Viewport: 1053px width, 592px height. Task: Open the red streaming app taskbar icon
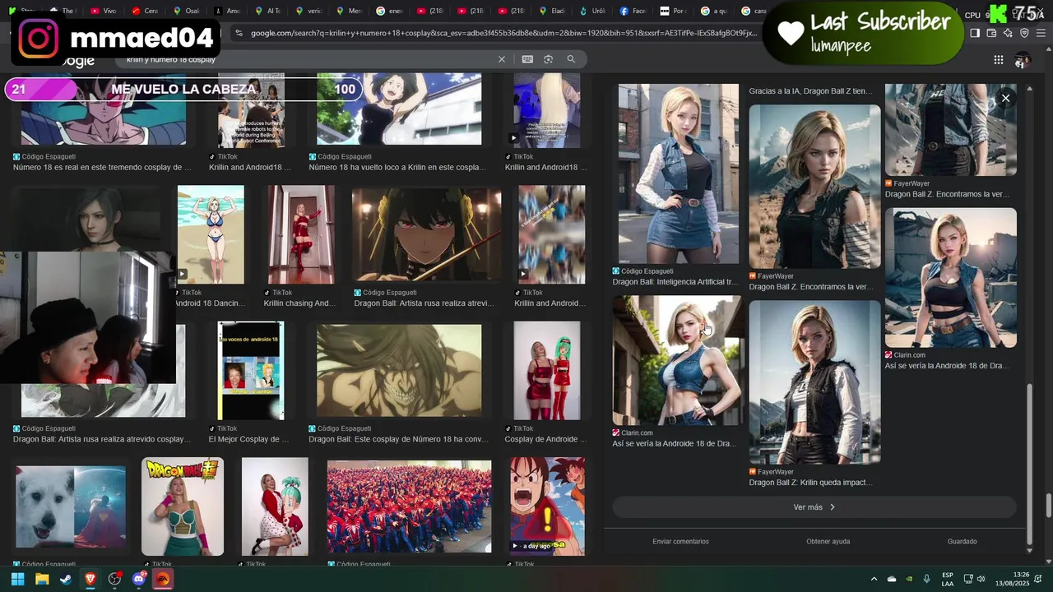click(163, 579)
